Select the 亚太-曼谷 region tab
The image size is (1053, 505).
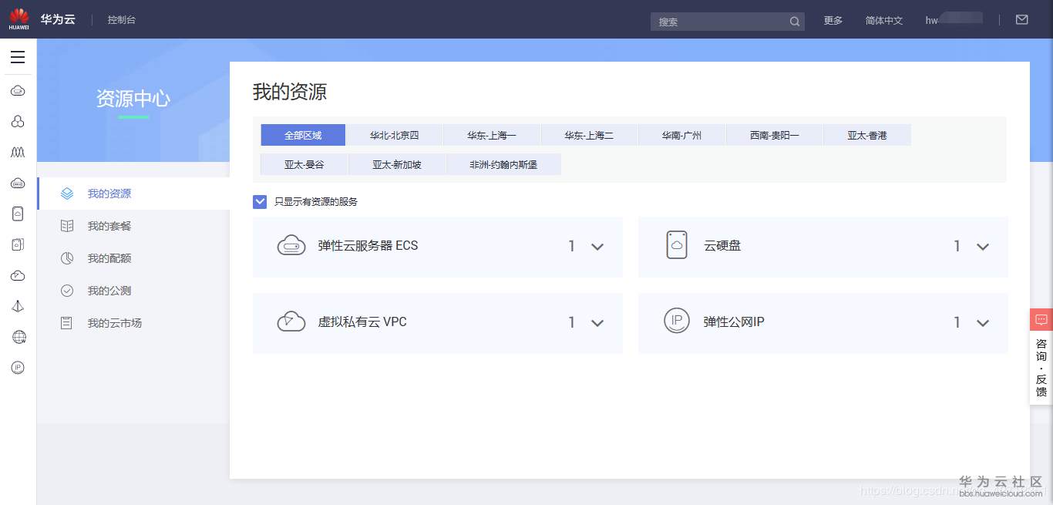pos(304,164)
